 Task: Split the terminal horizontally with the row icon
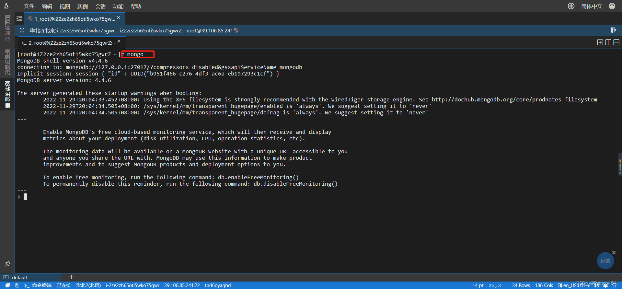pyautogui.click(x=616, y=42)
